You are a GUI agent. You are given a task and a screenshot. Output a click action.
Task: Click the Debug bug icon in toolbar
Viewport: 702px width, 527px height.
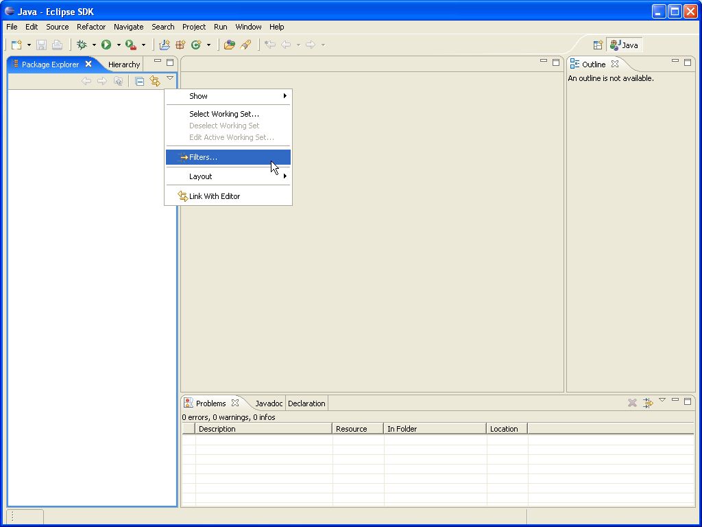coord(82,45)
